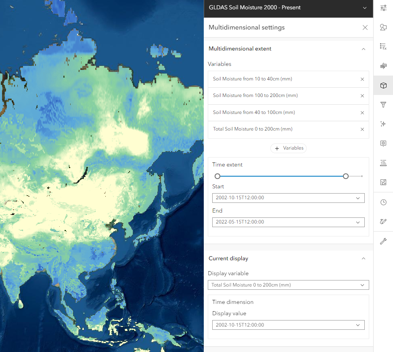Open the Start date dropdown
The height and width of the screenshot is (352, 393).
coord(357,198)
